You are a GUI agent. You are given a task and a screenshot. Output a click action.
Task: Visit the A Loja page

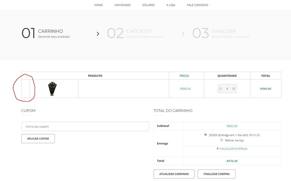point(171,5)
